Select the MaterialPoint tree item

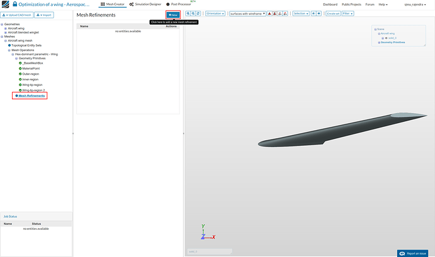31,68
